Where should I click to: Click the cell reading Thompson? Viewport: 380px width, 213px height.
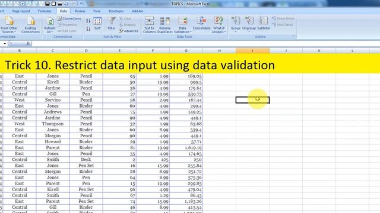[53, 124]
